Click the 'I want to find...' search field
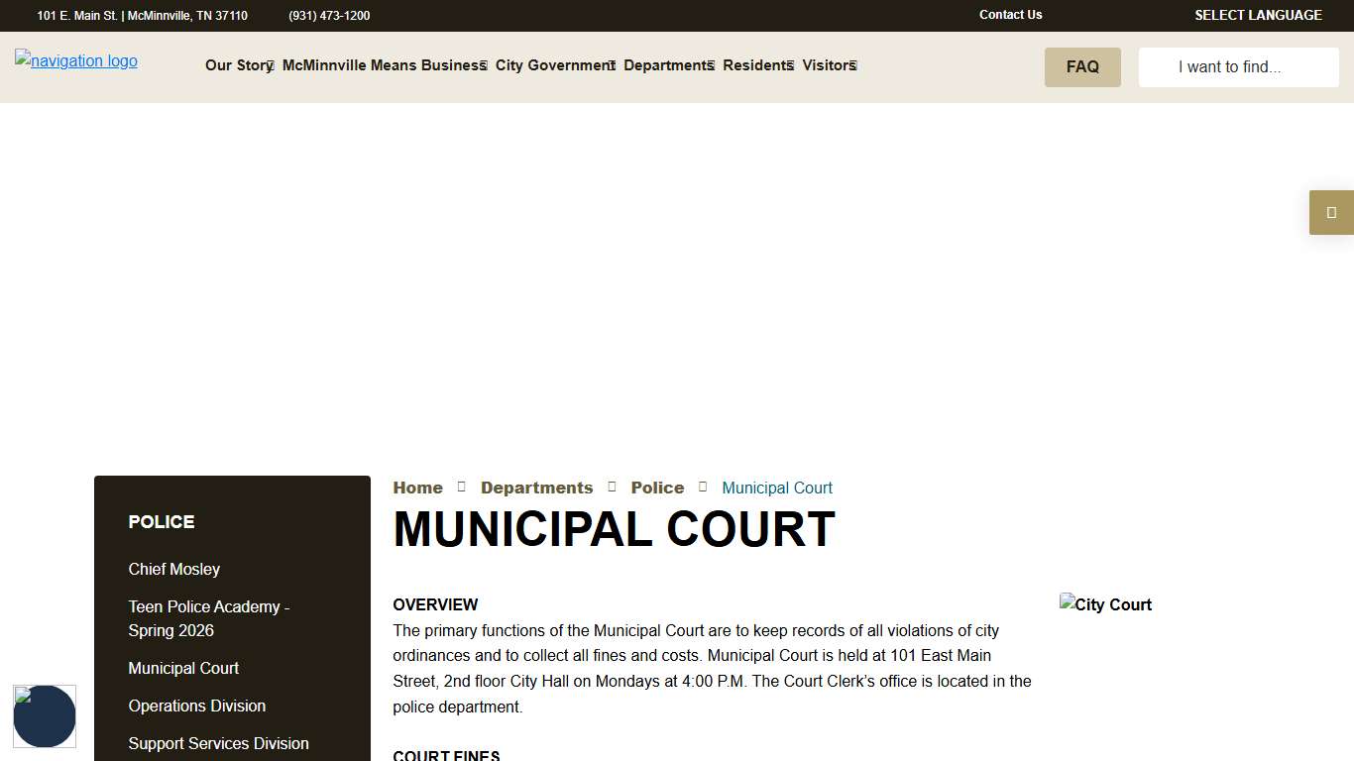This screenshot has height=761, width=1354. click(x=1238, y=66)
